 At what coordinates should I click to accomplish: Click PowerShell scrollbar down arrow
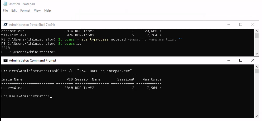point(256,53)
